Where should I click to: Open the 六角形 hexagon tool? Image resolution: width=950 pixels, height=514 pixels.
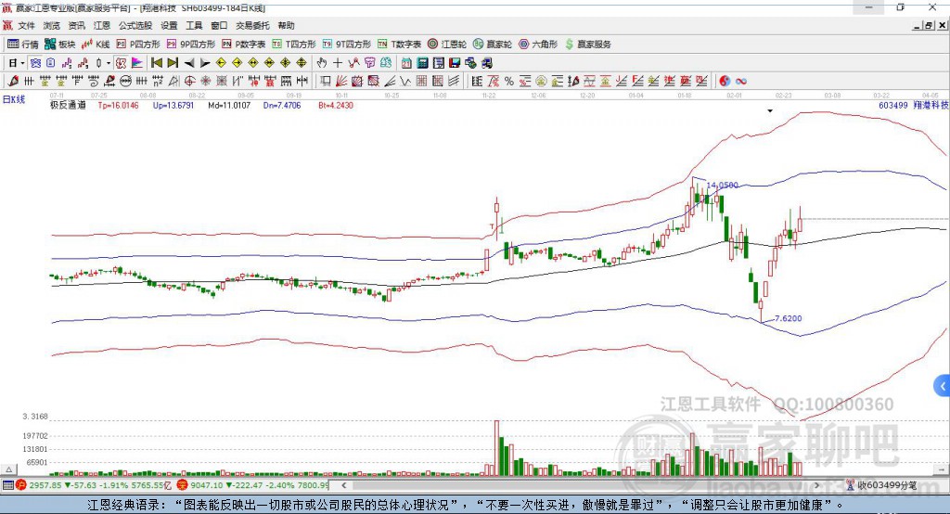538,45
